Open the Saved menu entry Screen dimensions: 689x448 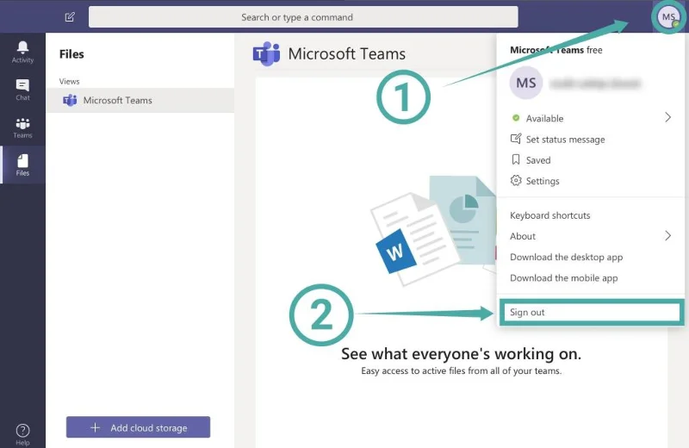tap(591, 160)
